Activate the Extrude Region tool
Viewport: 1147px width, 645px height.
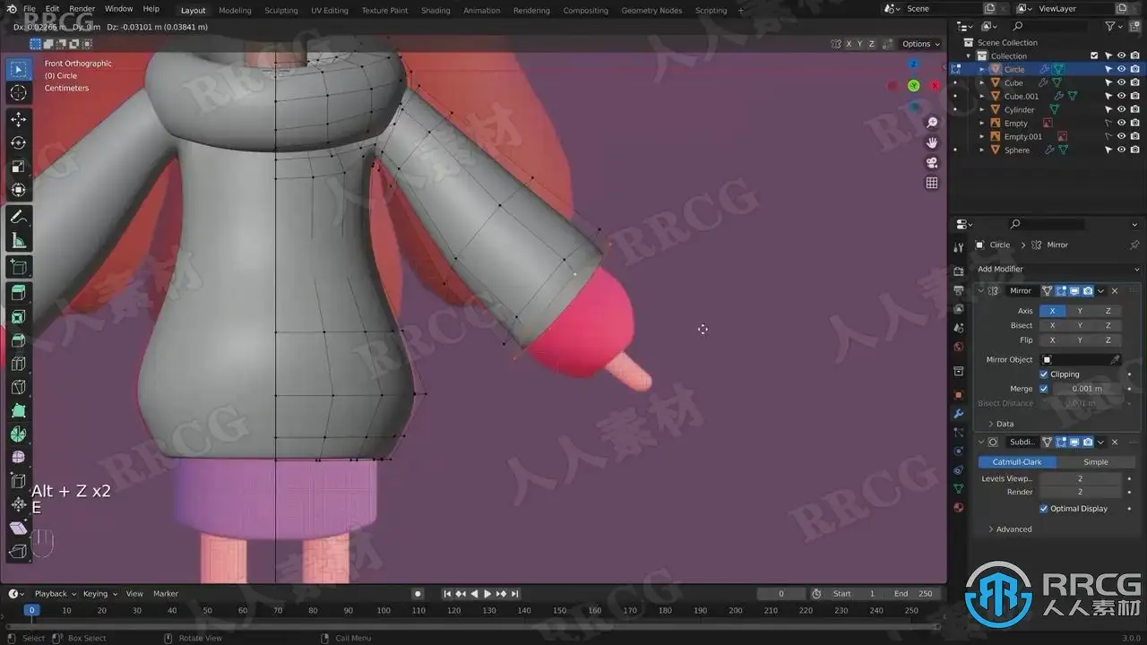click(x=19, y=292)
